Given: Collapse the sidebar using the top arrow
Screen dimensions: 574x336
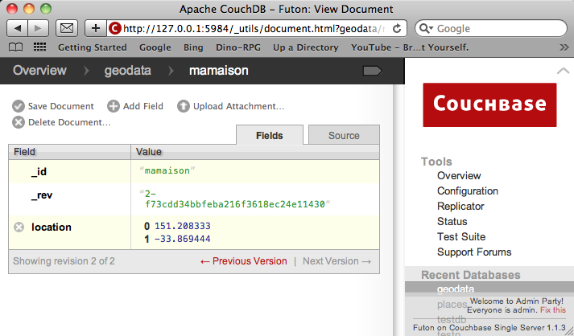Looking at the screenshot, I should coord(564,72).
